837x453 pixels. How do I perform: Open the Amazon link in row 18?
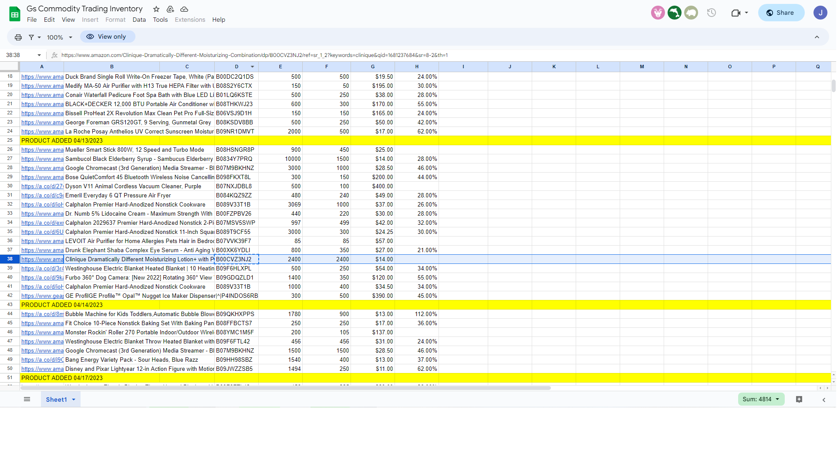pos(42,77)
